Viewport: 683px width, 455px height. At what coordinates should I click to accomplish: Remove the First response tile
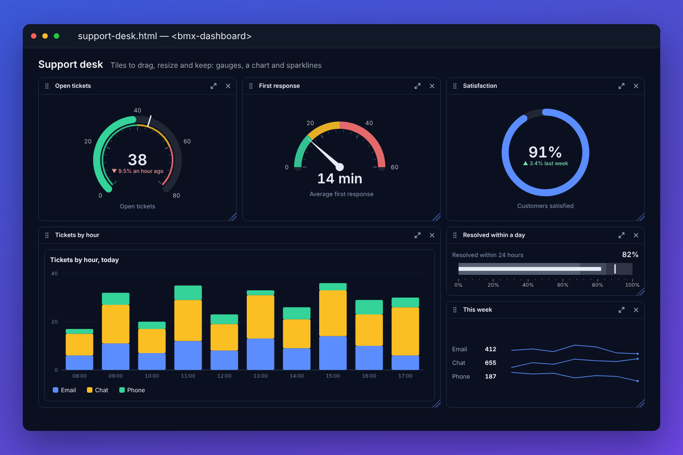click(432, 86)
